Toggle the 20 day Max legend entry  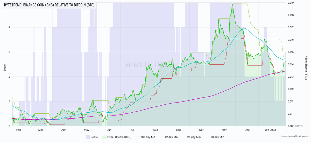(x=191, y=137)
